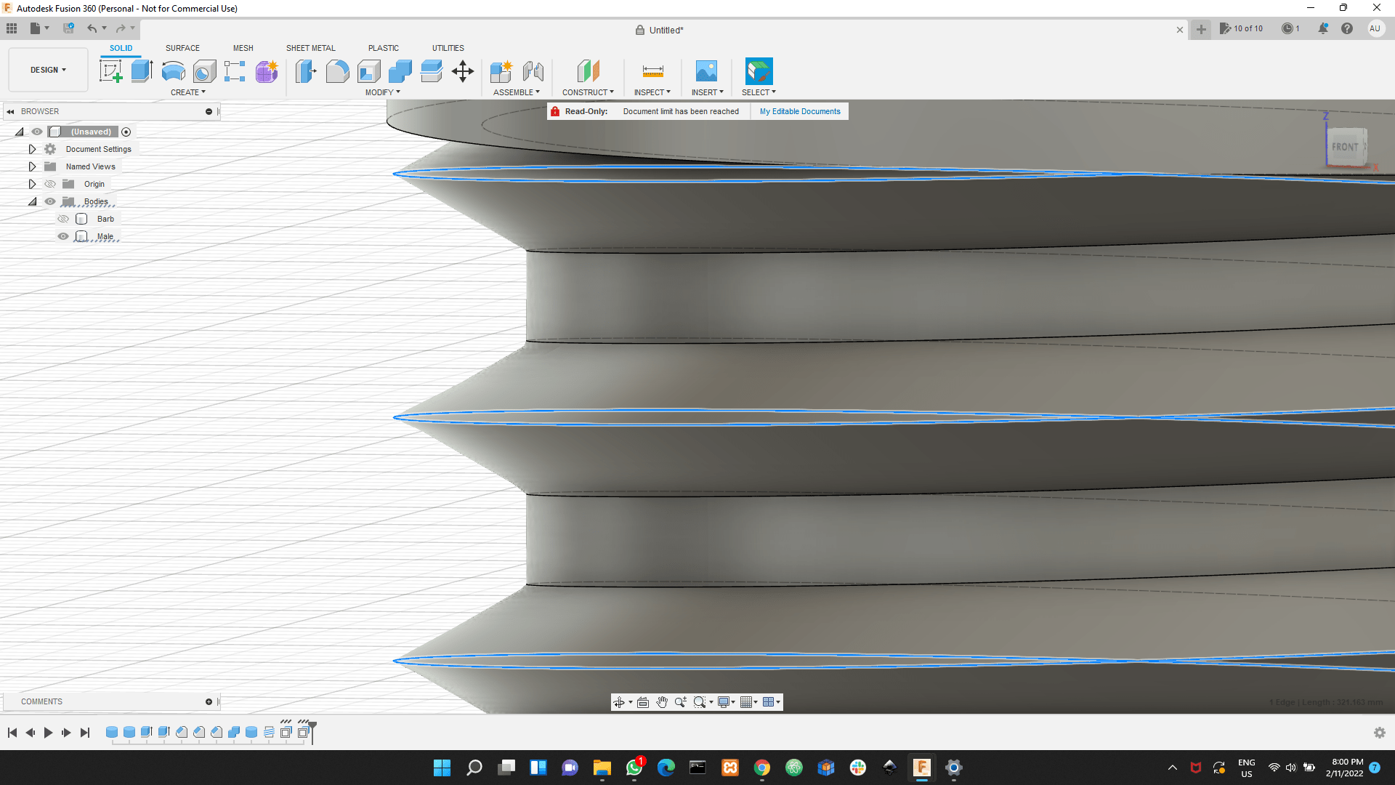Activate the Press Pull modify tool
The height and width of the screenshot is (785, 1395).
(305, 71)
